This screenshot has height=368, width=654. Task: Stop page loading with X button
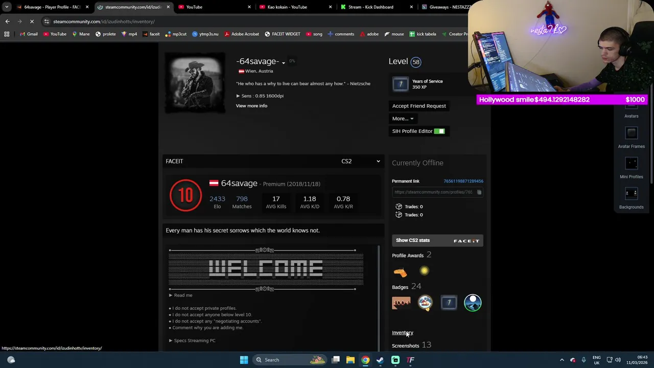[32, 21]
